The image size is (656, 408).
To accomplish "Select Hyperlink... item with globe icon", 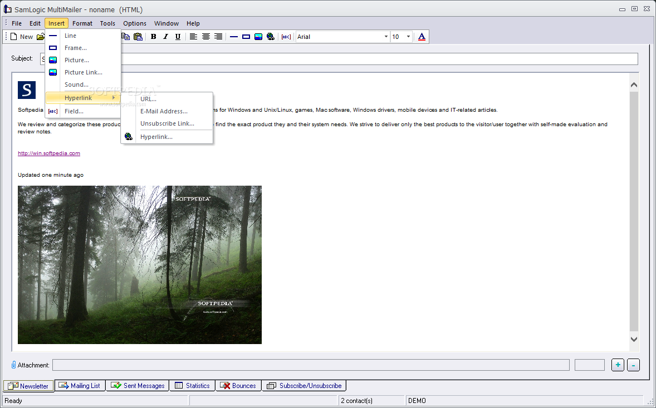I will point(167,137).
